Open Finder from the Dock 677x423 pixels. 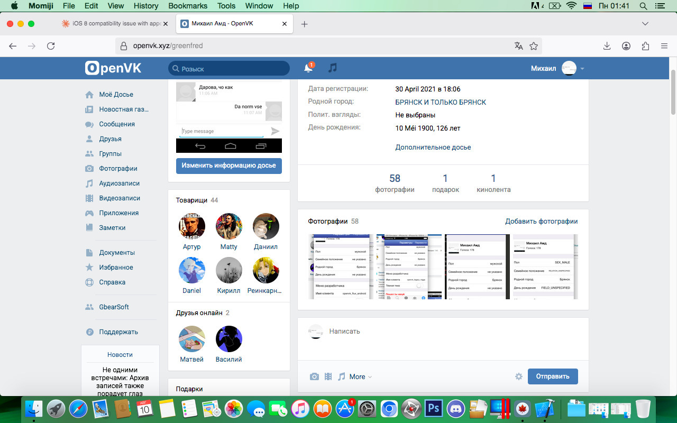[x=34, y=409]
